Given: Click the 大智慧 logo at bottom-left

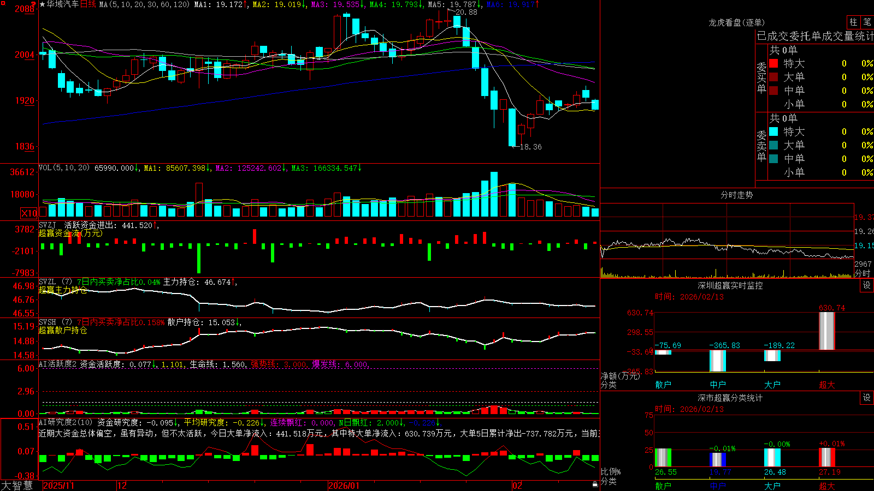Looking at the screenshot, I should pyautogui.click(x=17, y=485).
